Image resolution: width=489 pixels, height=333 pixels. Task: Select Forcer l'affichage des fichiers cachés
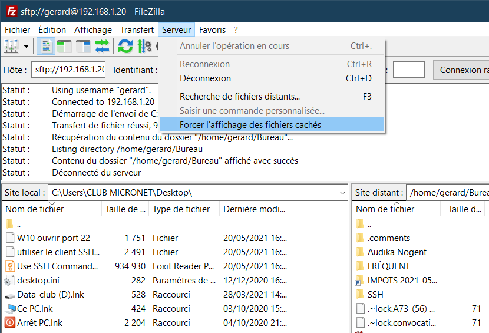272,124
